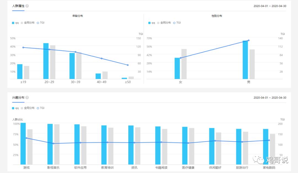Click TGI line point over 影视音乐 category

[x=54, y=143]
